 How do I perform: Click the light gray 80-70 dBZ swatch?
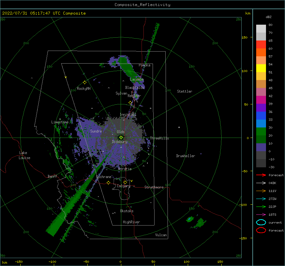click(261, 29)
